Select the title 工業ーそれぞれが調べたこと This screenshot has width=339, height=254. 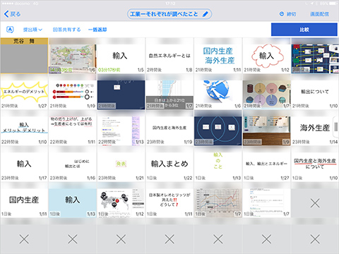tap(164, 14)
